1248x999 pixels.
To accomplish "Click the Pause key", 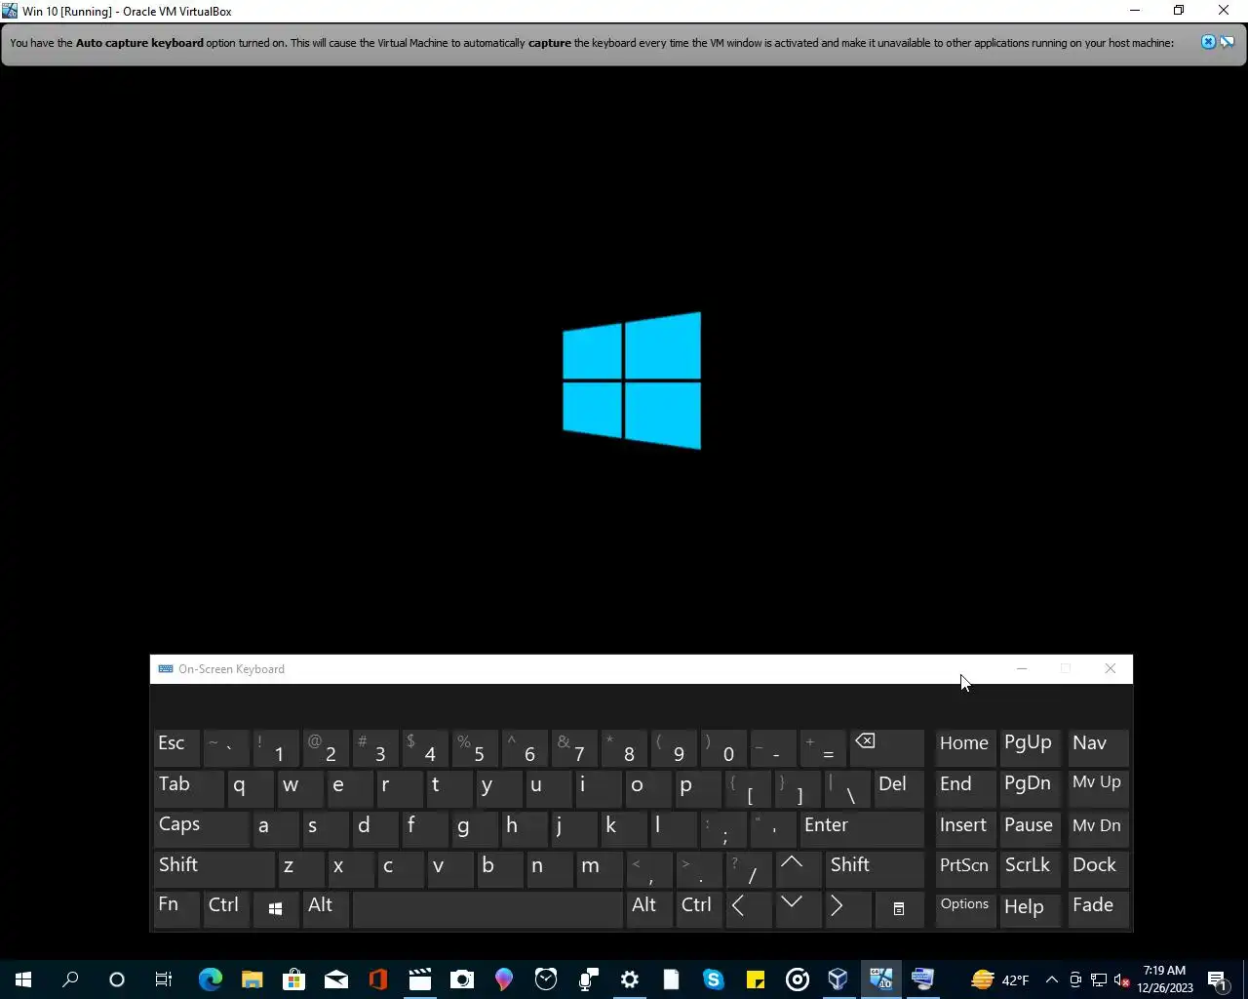I will [x=1031, y=828].
